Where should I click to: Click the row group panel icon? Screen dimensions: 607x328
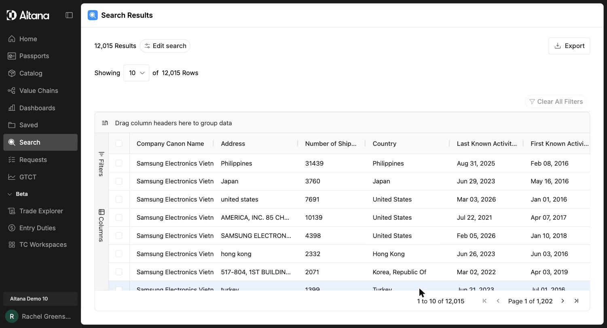(x=105, y=123)
